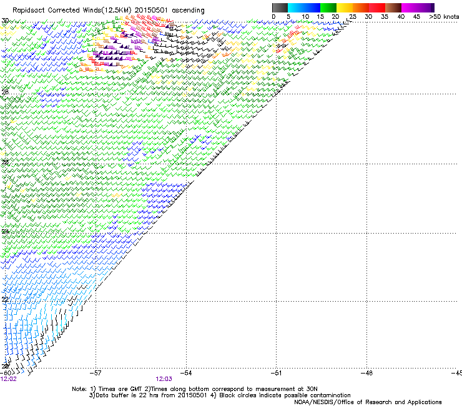Click the latitude axis label '30'

coord(5,21)
